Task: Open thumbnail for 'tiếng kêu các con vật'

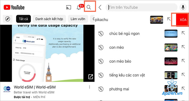Action: click(x=171, y=75)
